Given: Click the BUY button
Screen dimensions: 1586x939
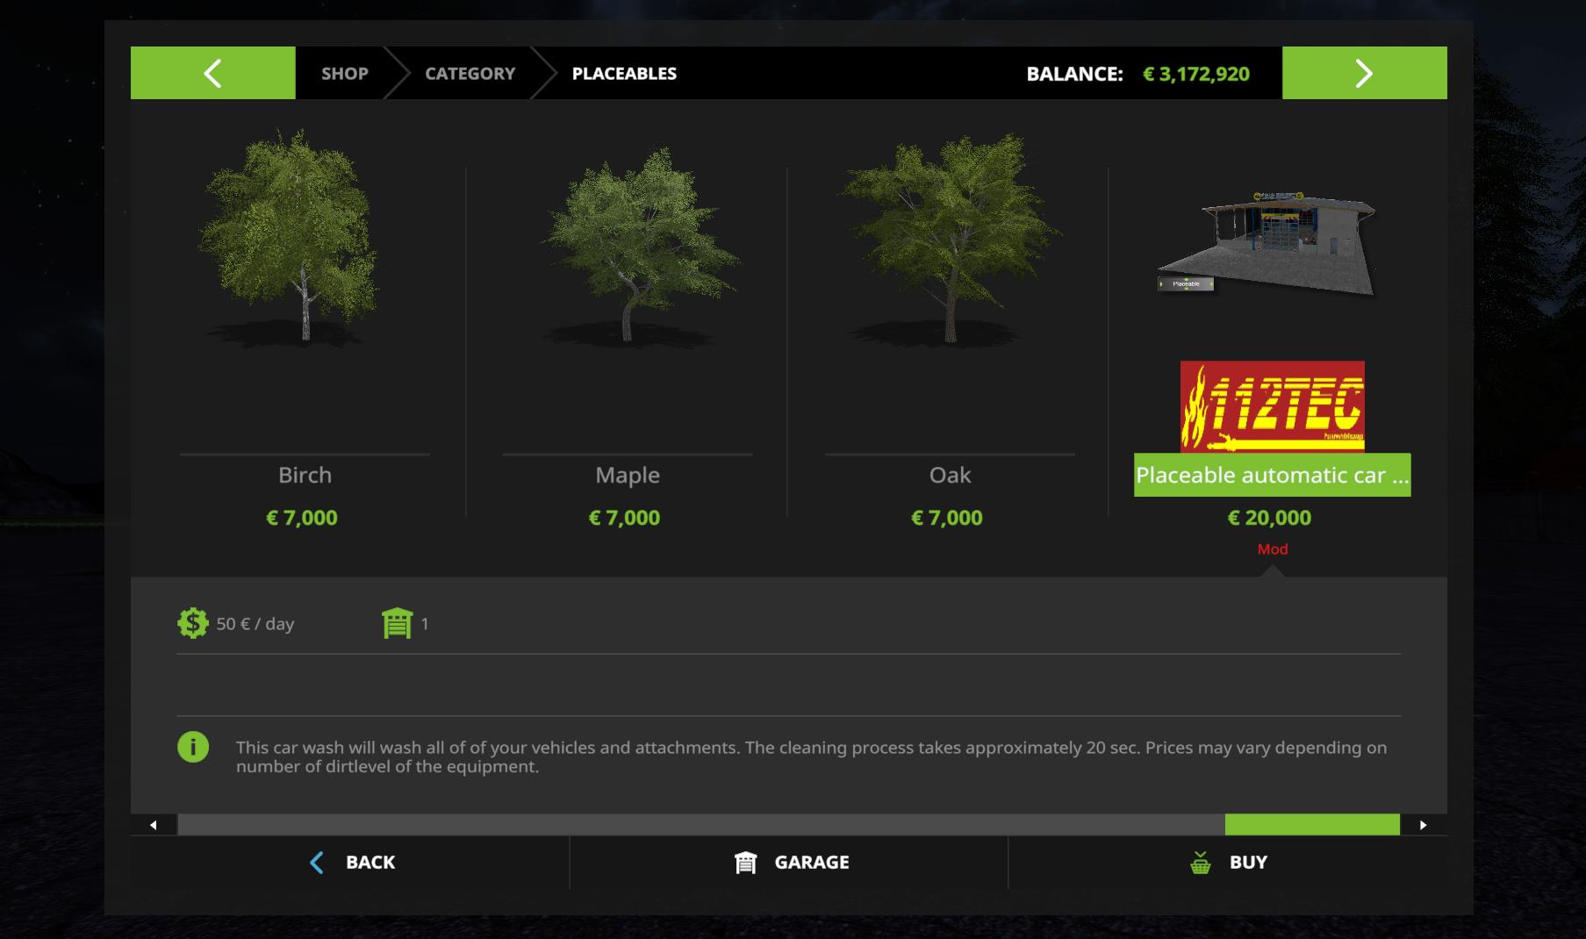Looking at the screenshot, I should click(x=1228, y=863).
